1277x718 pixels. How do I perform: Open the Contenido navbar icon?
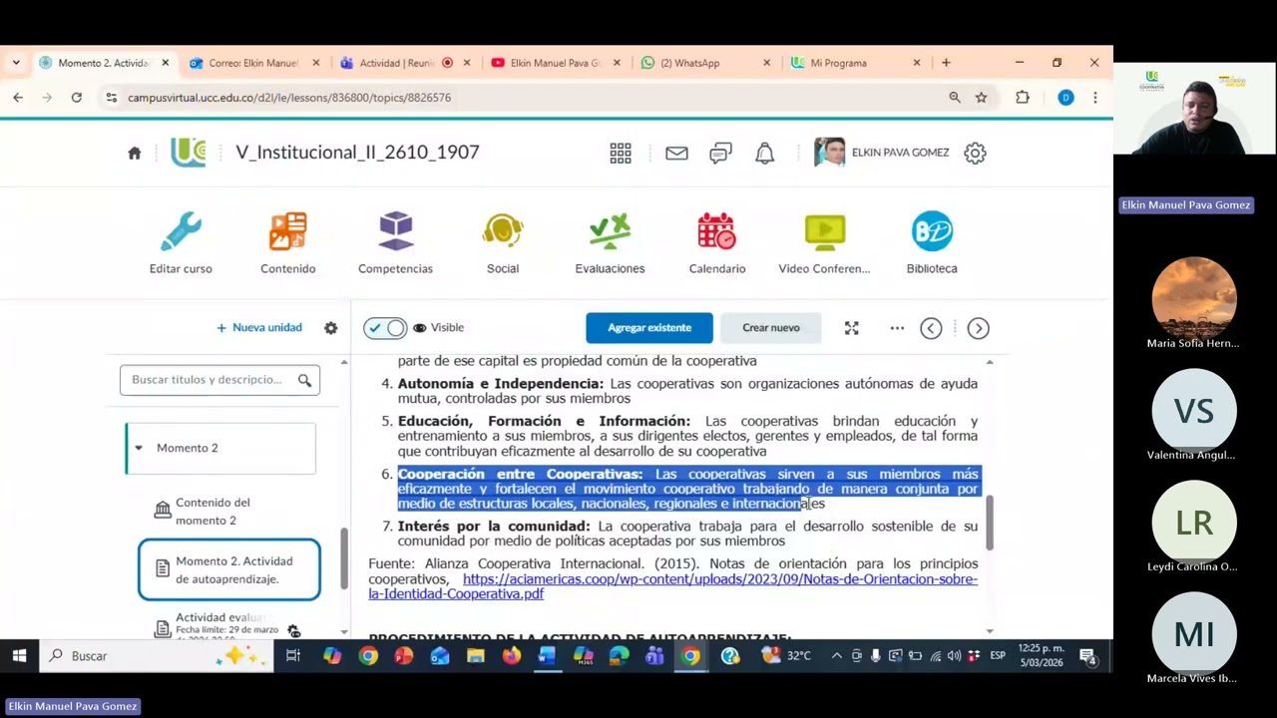coord(288,231)
